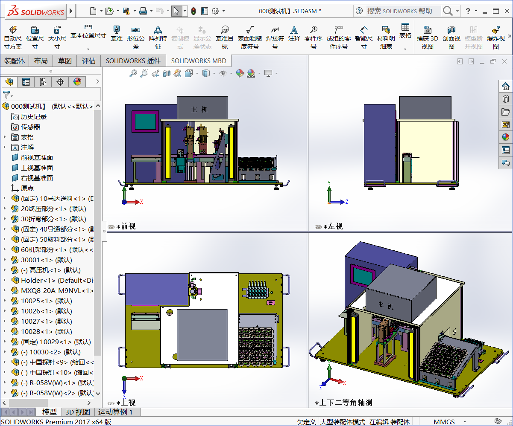Open the Save button dropdown arrow
This screenshot has width=513, height=426.
click(x=134, y=11)
